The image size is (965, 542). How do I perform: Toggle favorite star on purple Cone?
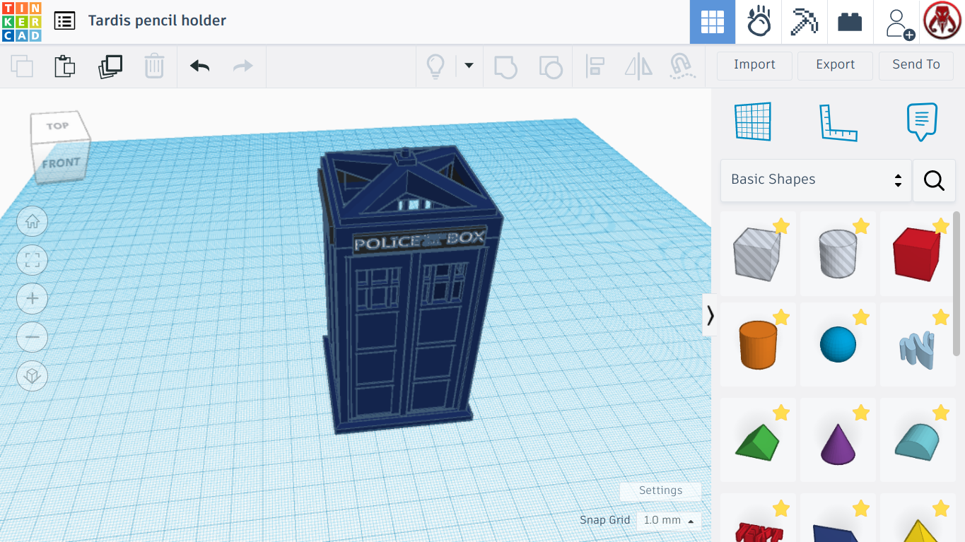(x=860, y=413)
